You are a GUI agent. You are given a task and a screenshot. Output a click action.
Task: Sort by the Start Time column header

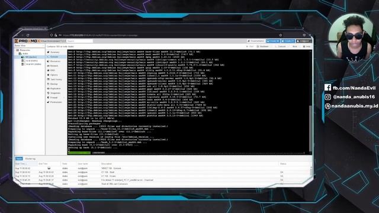pos(25,164)
